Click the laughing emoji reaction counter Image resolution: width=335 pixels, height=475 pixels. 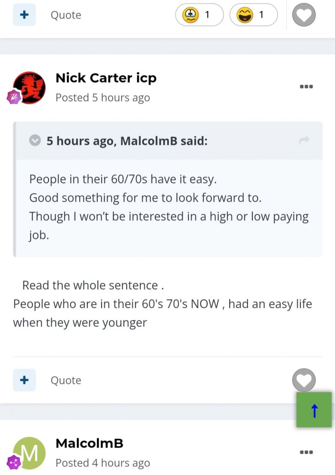pyautogui.click(x=253, y=15)
